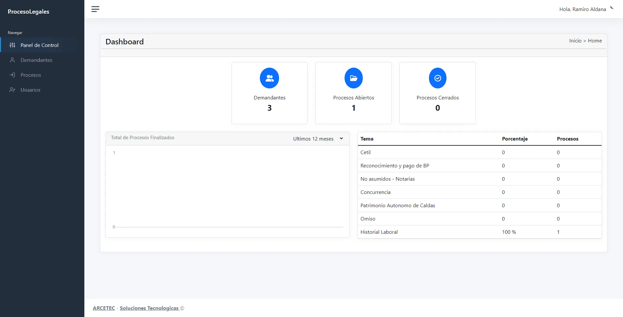The width and height of the screenshot is (623, 317).
Task: Open the Soluciones Tecnologicas footer link
Action: tap(149, 308)
